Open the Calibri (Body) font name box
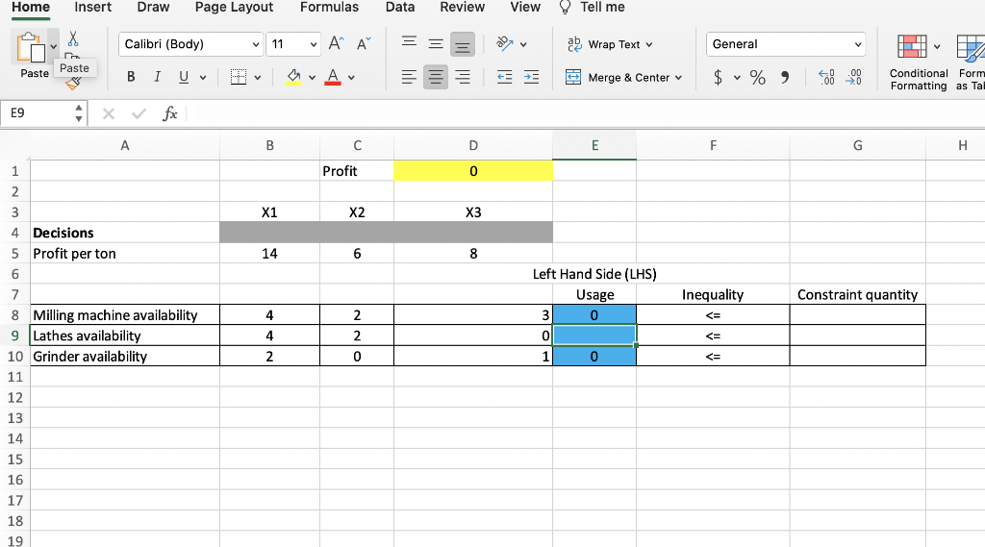 [190, 44]
